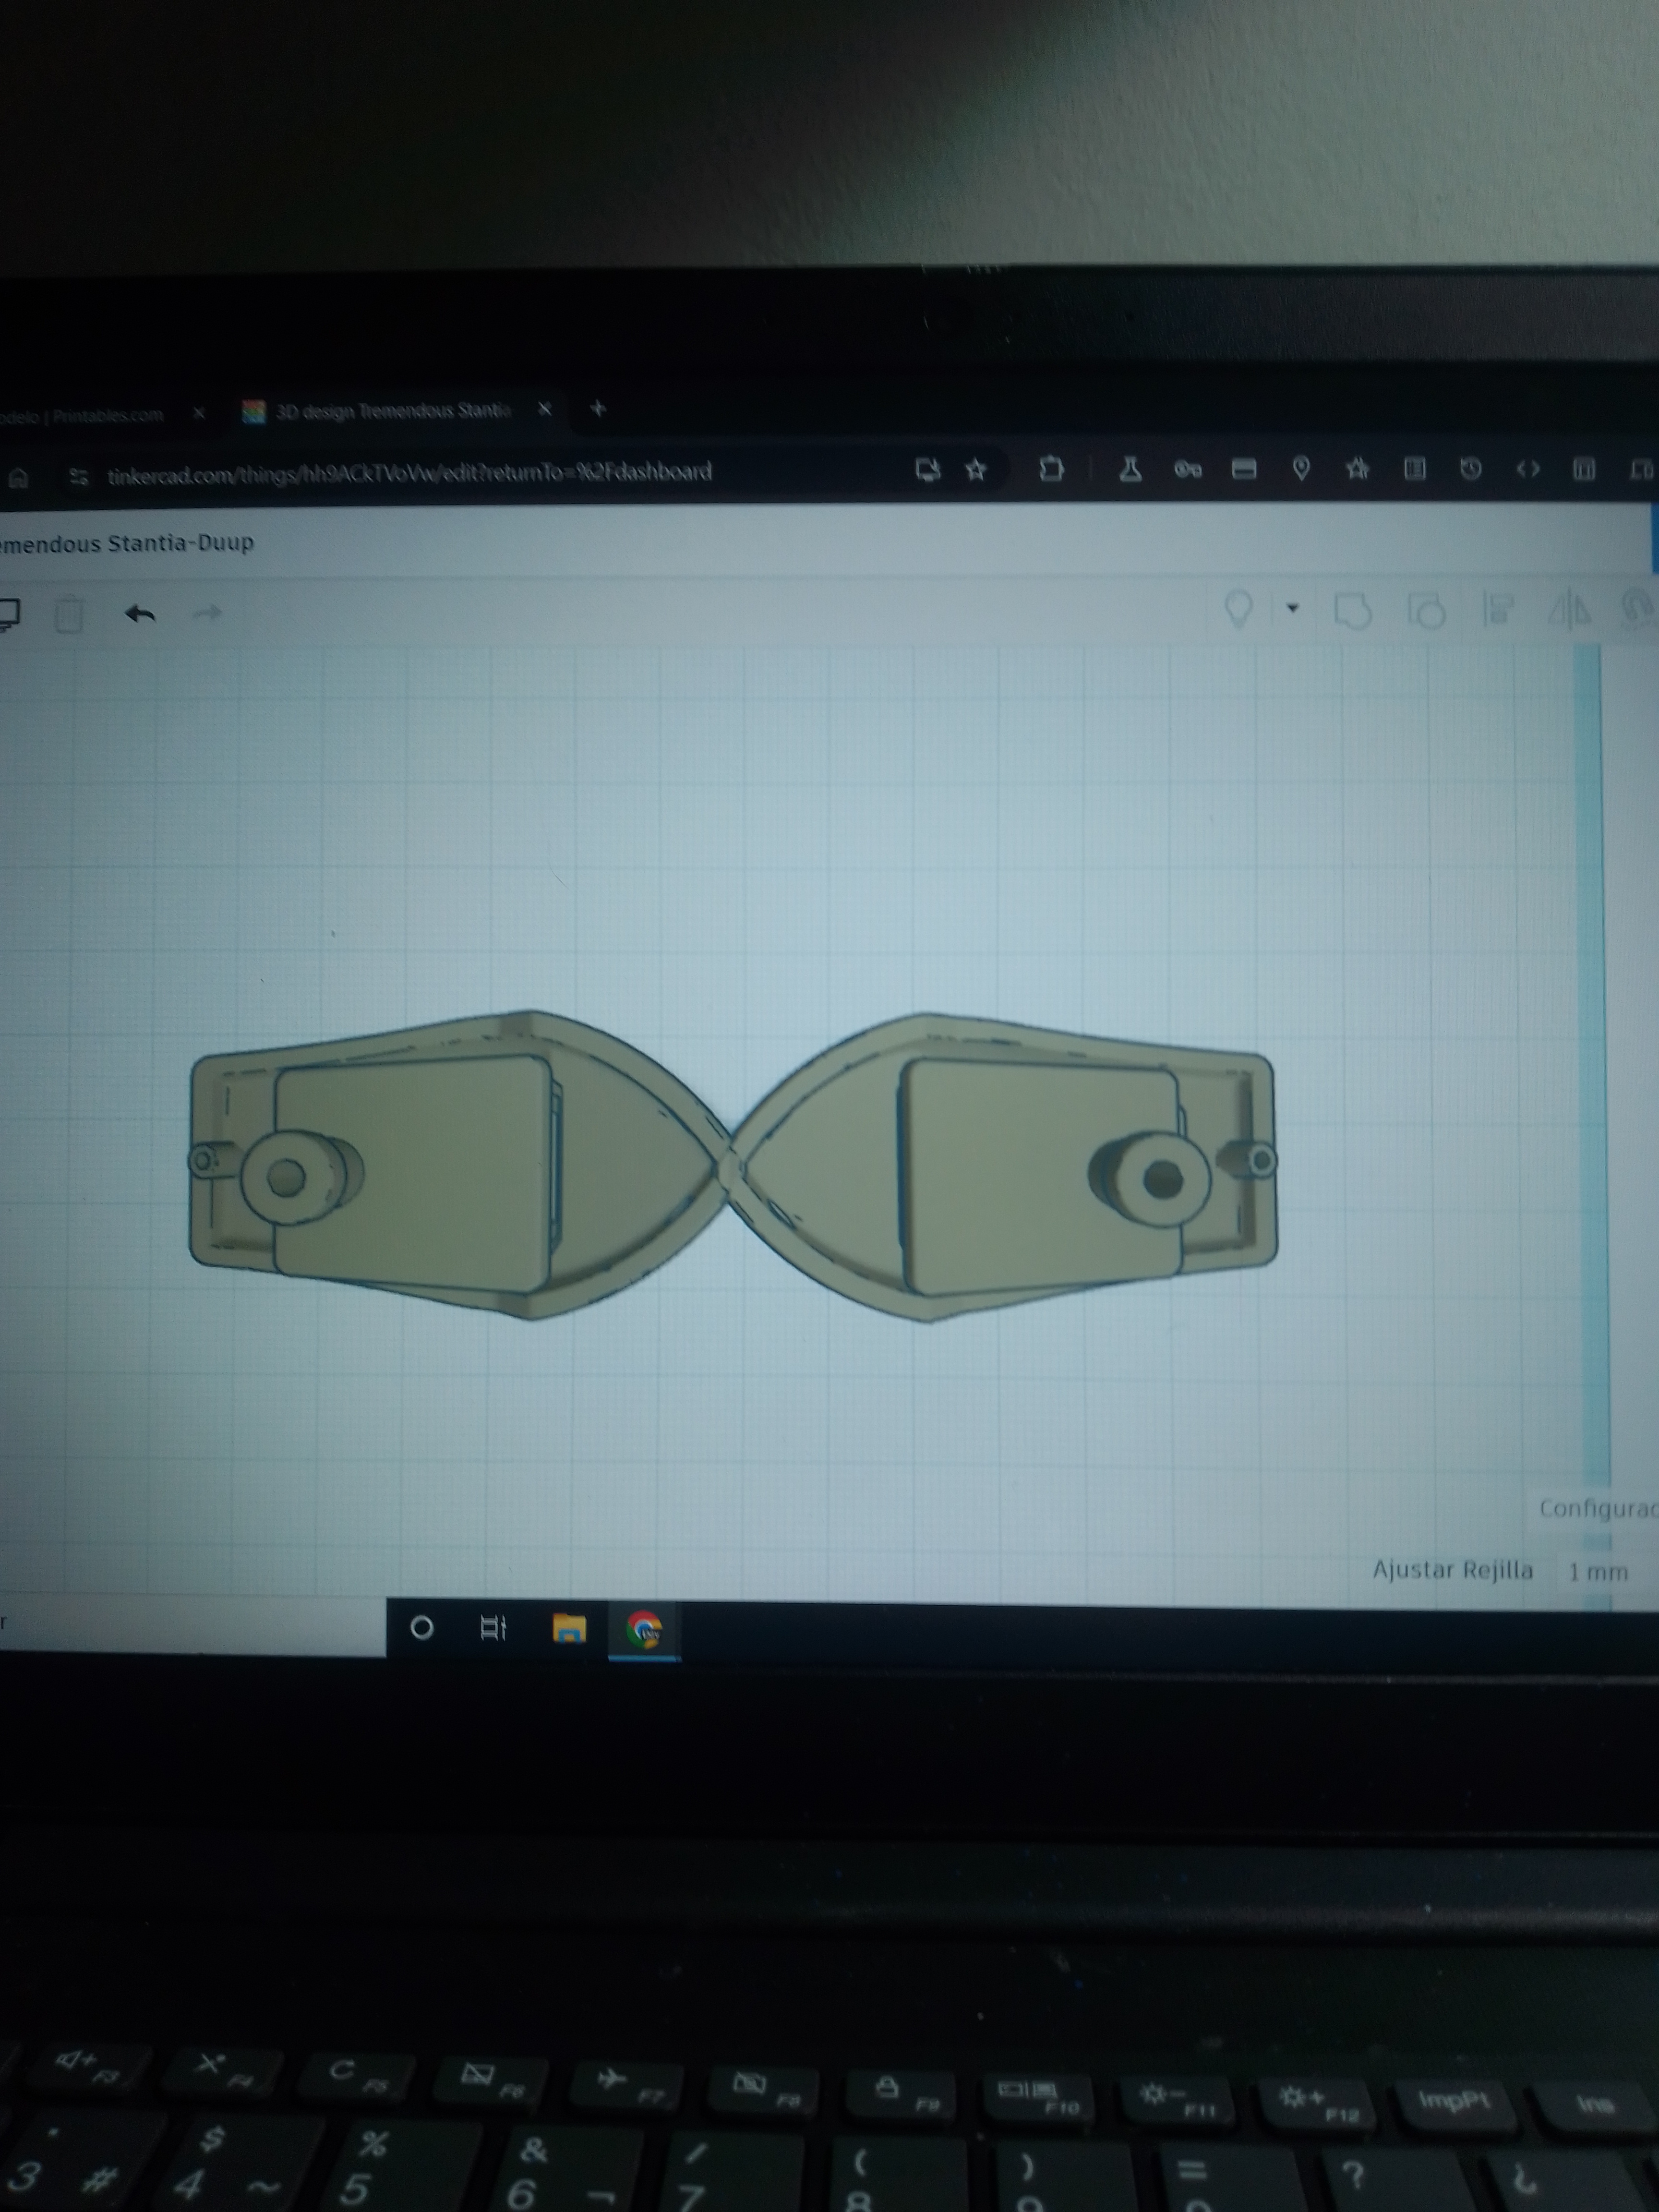Open site information icon left of the URL

tap(79, 477)
